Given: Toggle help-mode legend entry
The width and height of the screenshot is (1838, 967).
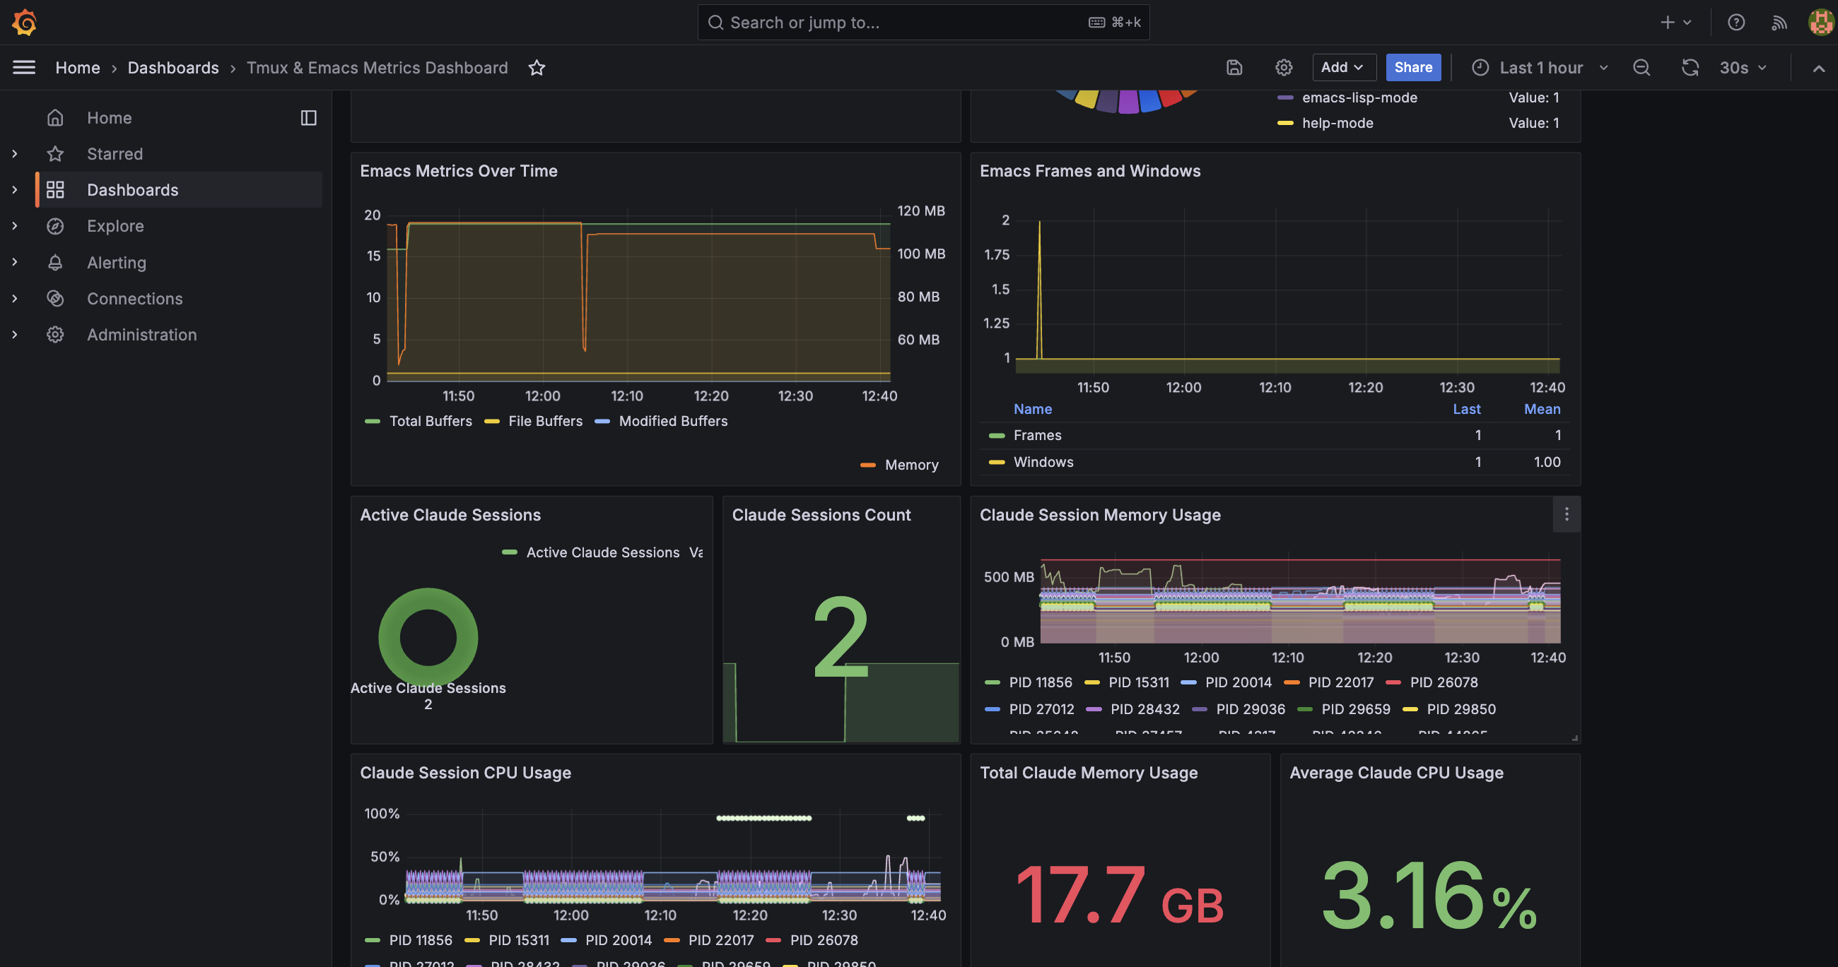Looking at the screenshot, I should 1337,123.
